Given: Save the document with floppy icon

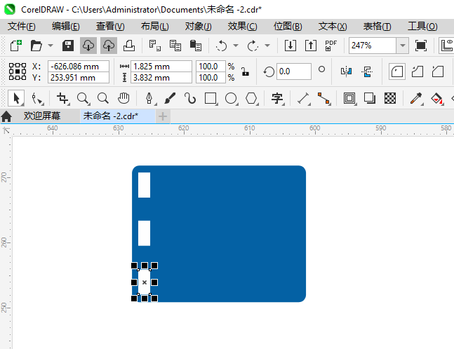Looking at the screenshot, I should coord(68,46).
